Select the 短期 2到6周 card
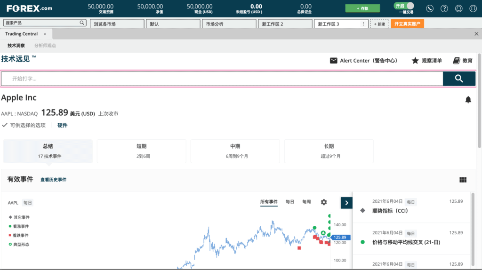 (x=141, y=151)
